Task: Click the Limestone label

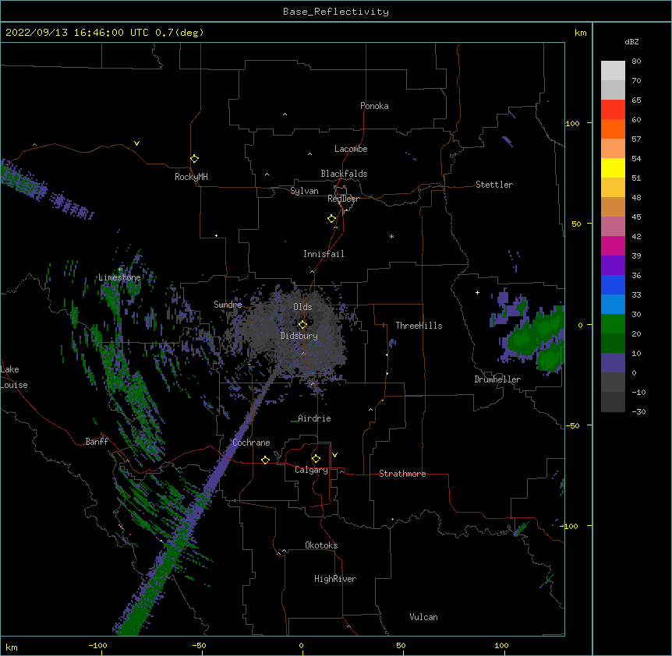Action: tap(119, 277)
